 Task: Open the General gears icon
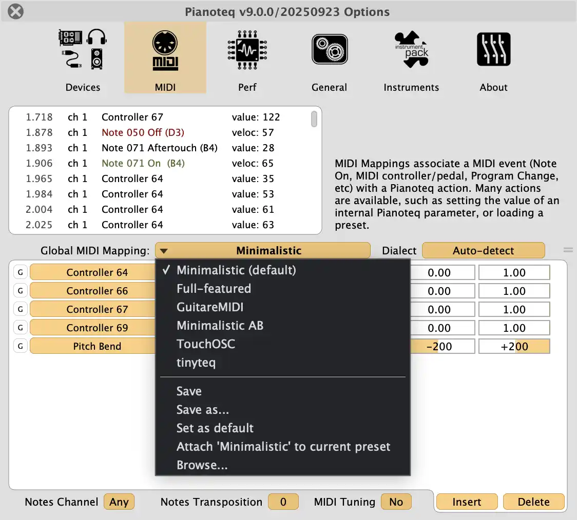pyautogui.click(x=329, y=50)
